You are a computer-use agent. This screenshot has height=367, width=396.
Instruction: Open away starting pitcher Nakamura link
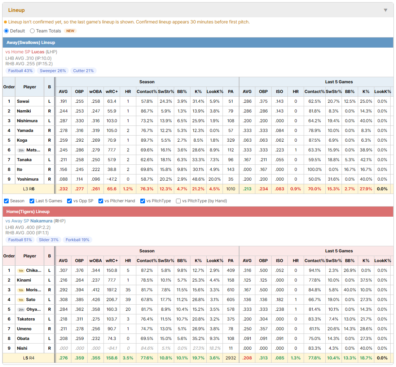tap(41, 221)
